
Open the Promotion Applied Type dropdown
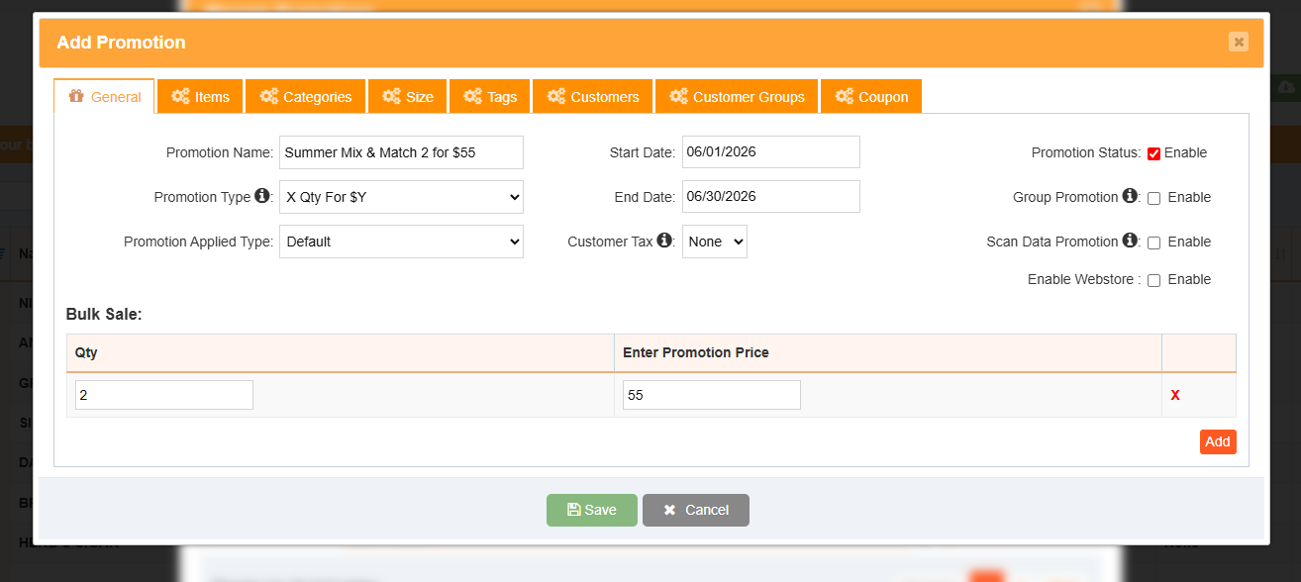coord(401,242)
